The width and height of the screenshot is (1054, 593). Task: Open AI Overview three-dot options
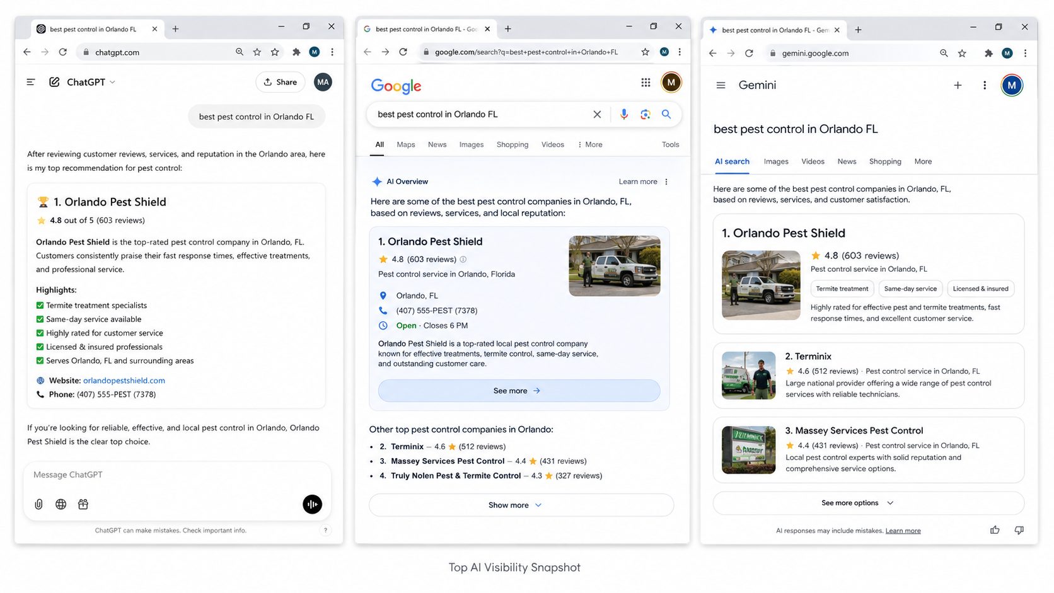666,181
